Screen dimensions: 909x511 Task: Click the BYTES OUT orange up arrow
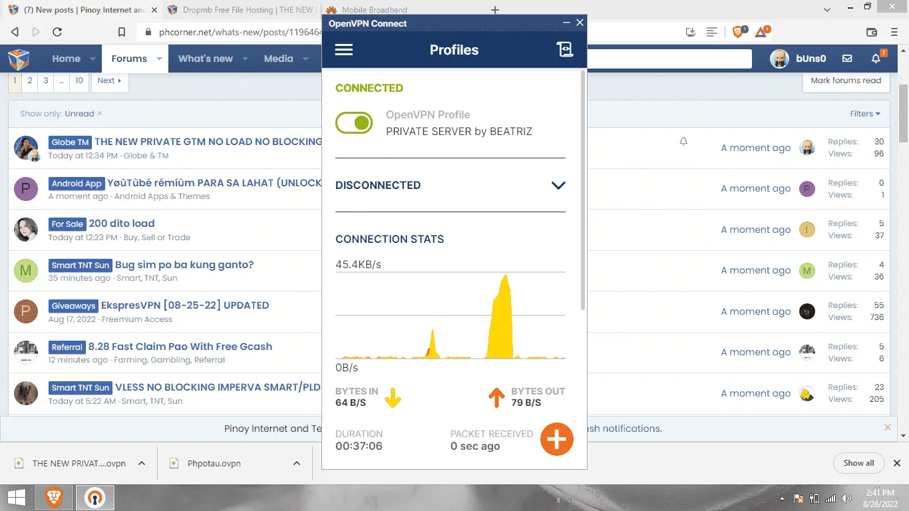pos(496,397)
